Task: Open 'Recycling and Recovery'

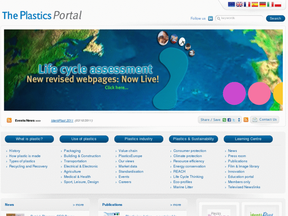Action: tap(28, 166)
